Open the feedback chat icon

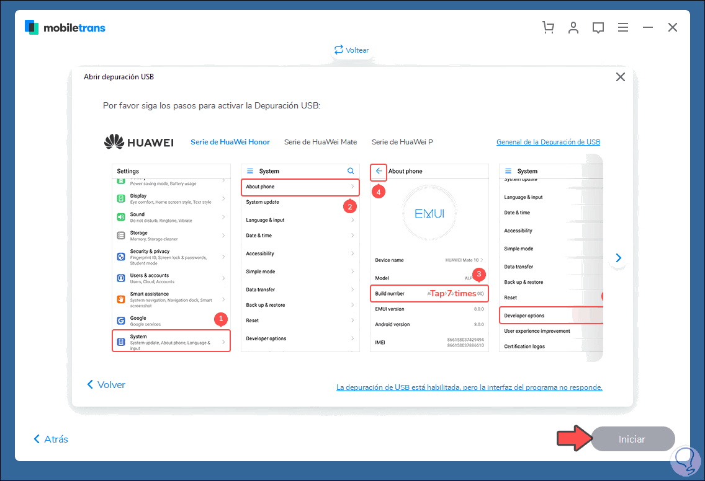[598, 28]
